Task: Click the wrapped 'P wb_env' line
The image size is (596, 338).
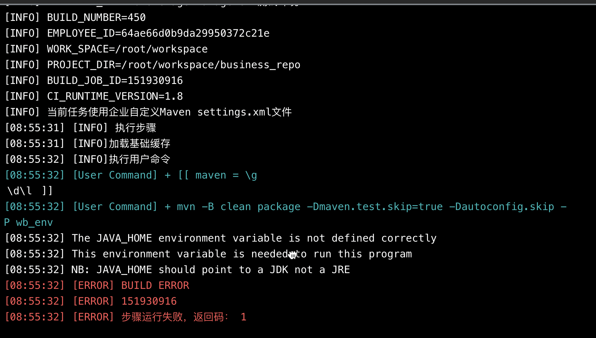Action: point(29,222)
